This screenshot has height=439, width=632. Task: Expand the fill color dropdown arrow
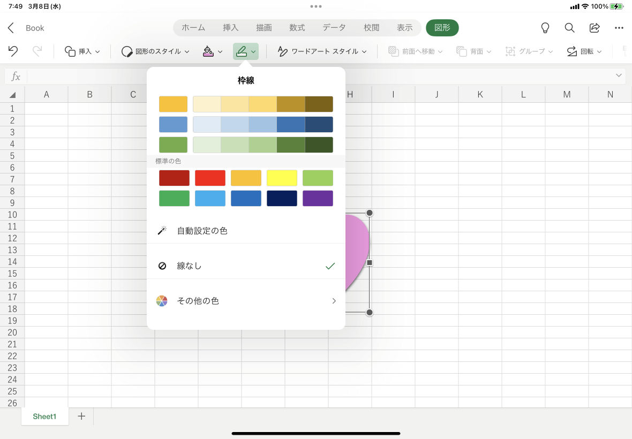coord(220,51)
